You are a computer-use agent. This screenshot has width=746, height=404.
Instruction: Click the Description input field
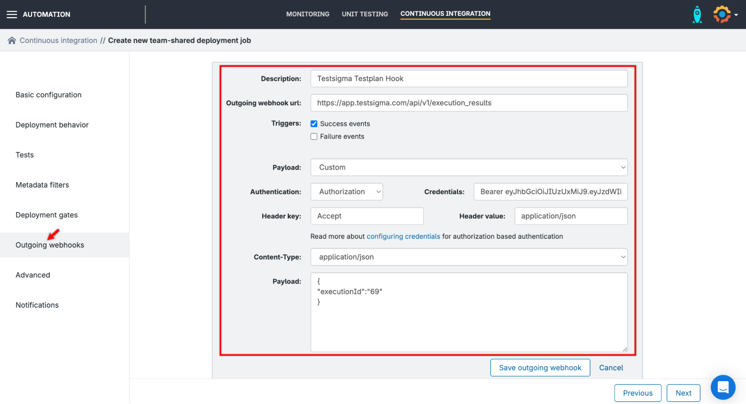pyautogui.click(x=468, y=78)
